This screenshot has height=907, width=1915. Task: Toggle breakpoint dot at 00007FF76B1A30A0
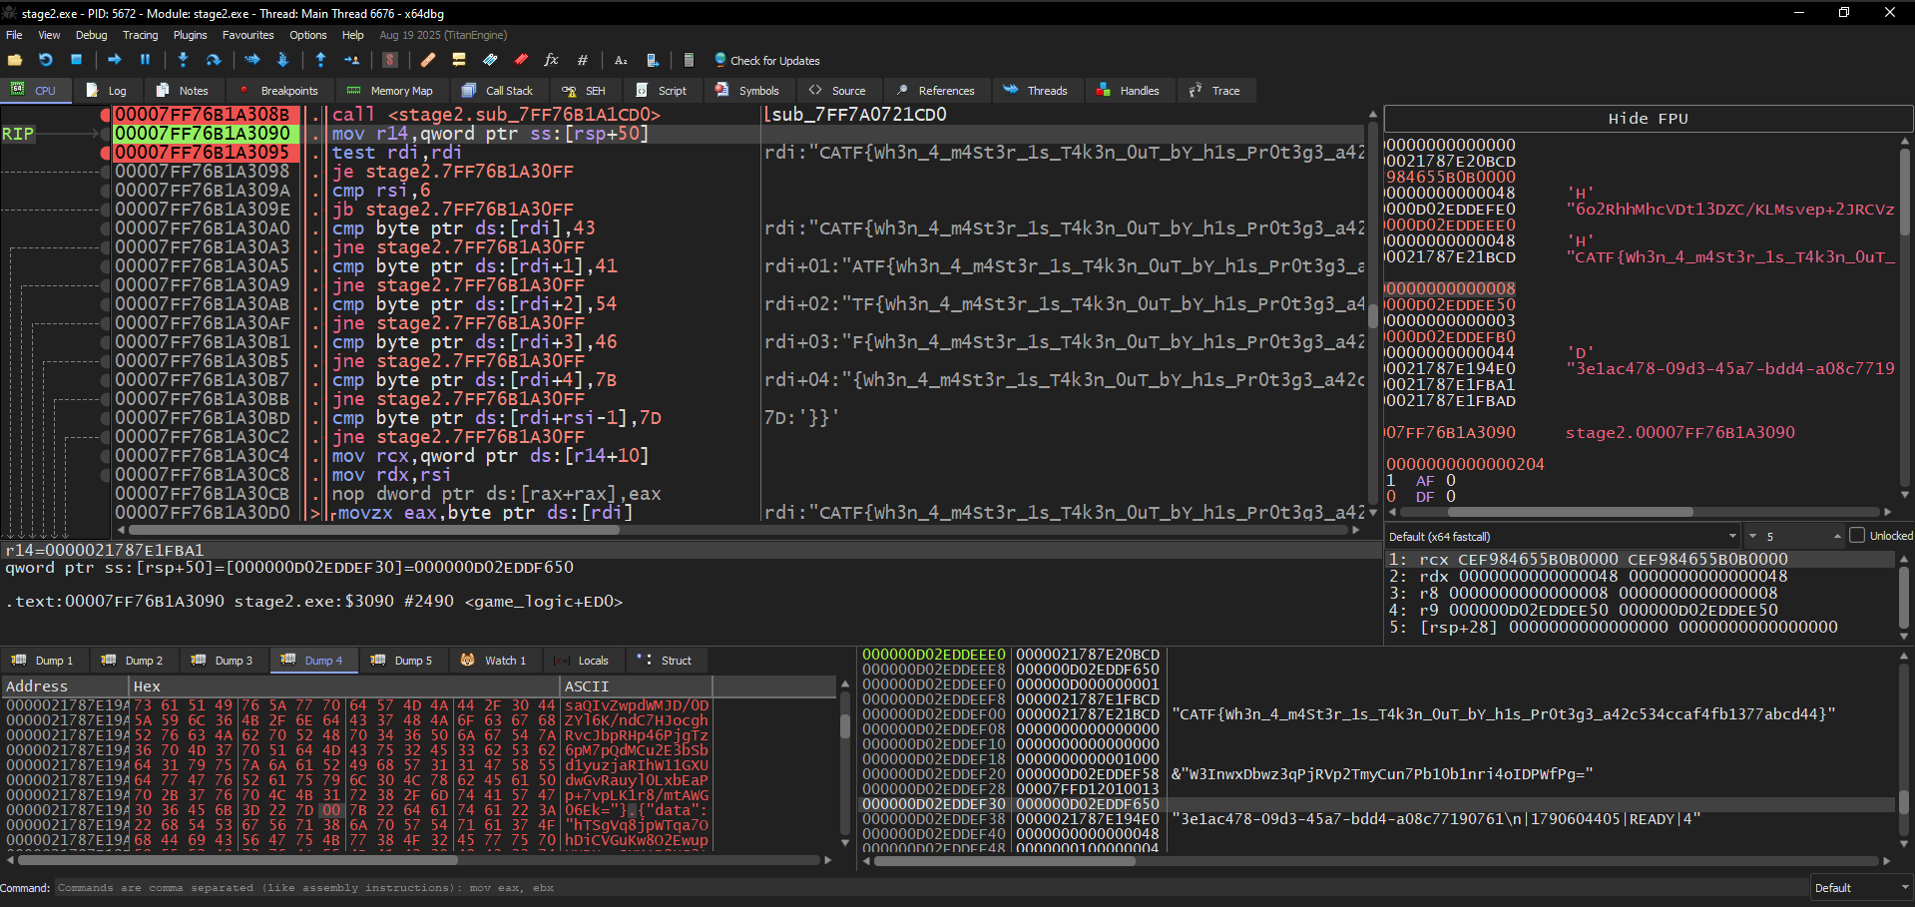point(105,228)
